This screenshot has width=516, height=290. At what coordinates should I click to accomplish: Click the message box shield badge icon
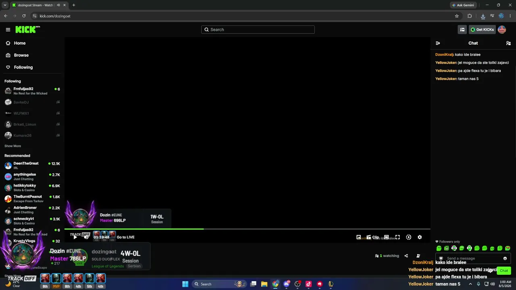point(441,259)
